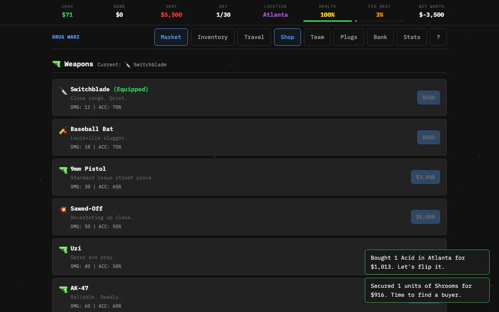Click the green Health progress bar
This screenshot has height=312, width=499.
pos(327,21)
